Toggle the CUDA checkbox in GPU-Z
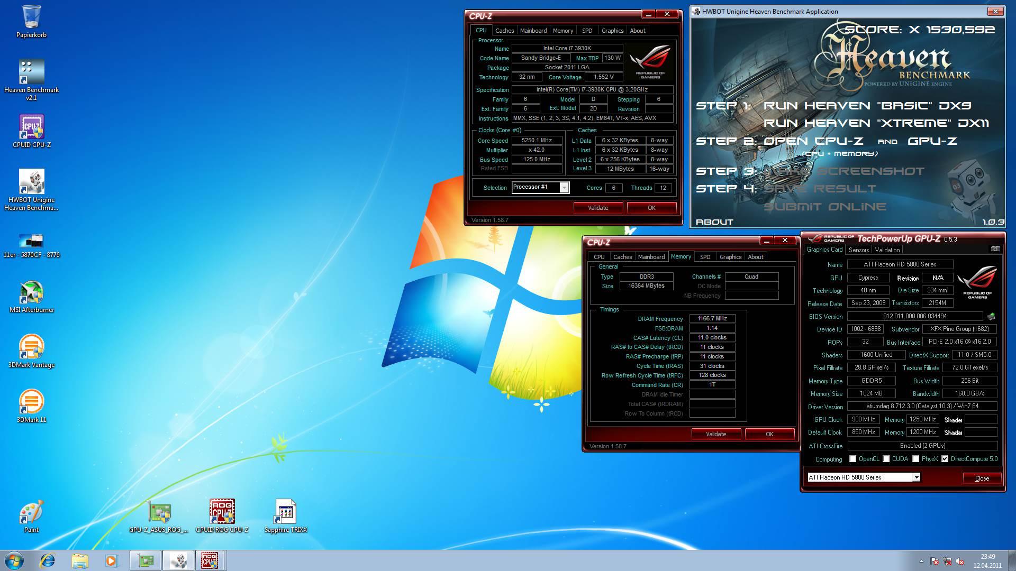1016x571 pixels. coord(886,459)
